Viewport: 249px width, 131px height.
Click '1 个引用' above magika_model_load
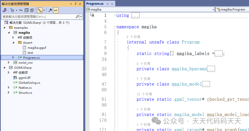click(x=143, y=109)
